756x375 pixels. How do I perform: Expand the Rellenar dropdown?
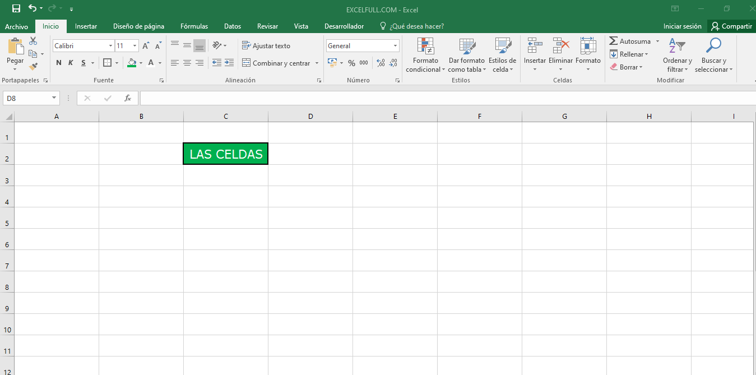coord(646,54)
